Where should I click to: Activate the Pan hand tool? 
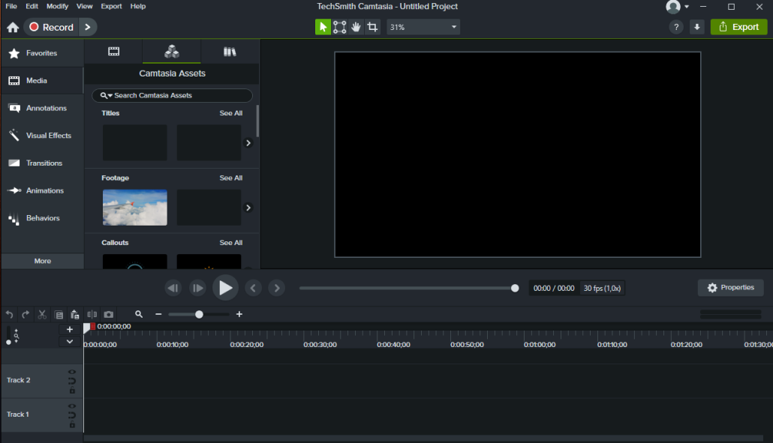coord(356,27)
